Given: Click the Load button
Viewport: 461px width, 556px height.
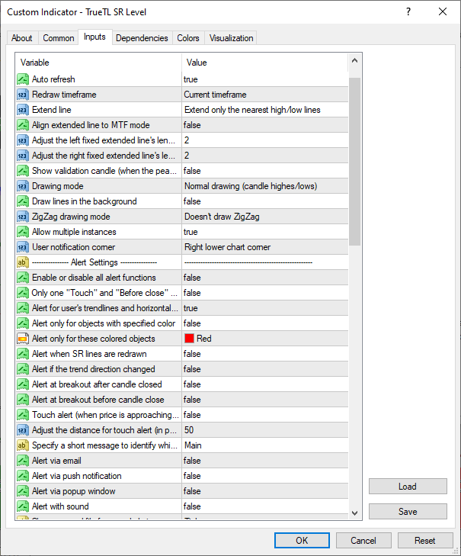Looking at the screenshot, I should [407, 487].
